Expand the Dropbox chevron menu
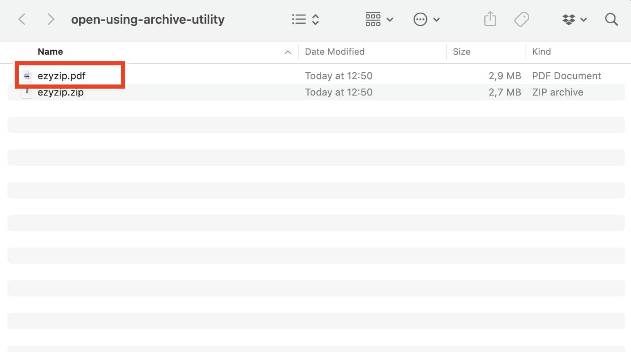The image size is (631, 352). 584,20
